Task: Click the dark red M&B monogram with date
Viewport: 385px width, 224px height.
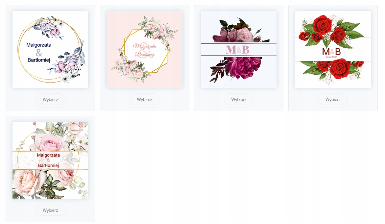Action: click(x=331, y=52)
